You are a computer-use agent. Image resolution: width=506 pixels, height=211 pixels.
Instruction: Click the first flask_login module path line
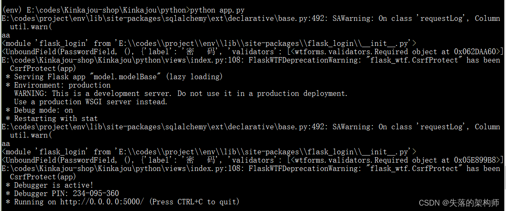pos(209,43)
